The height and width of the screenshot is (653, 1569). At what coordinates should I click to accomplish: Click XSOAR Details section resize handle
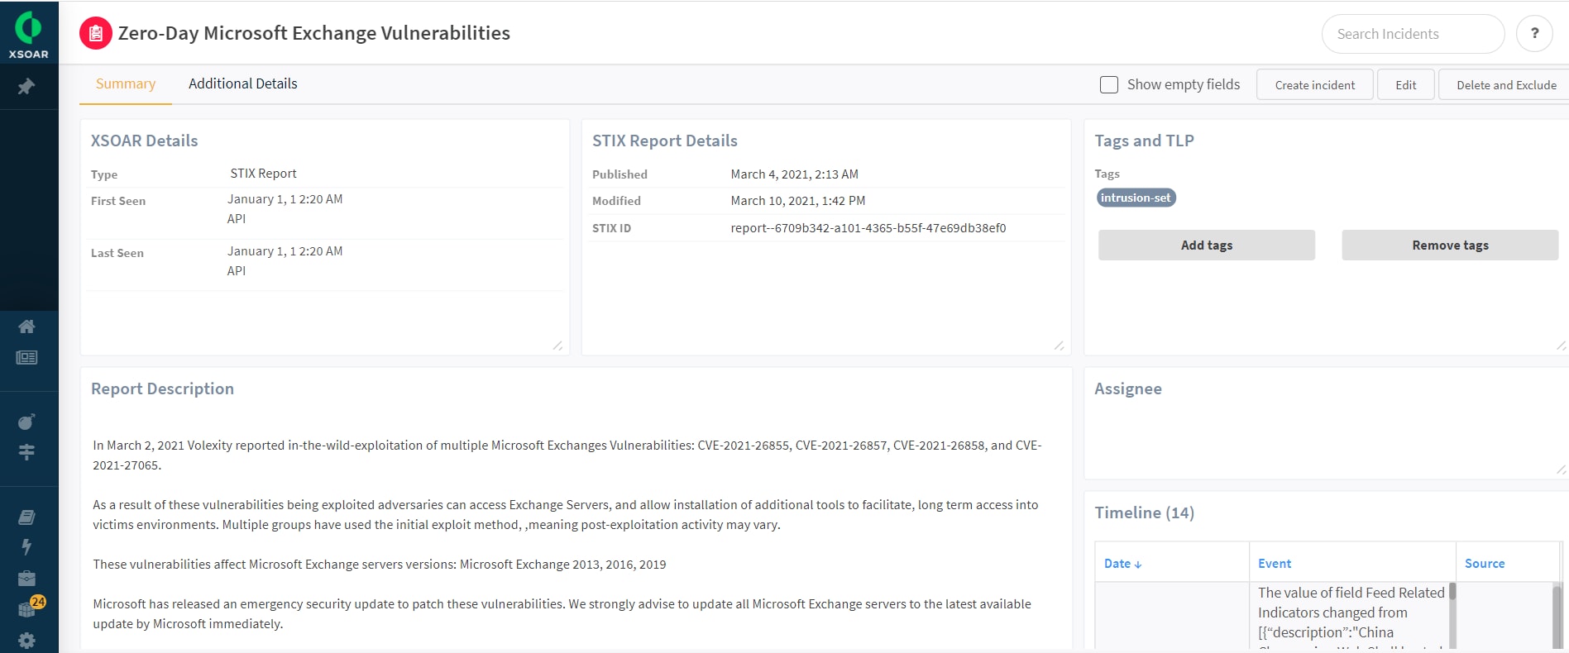point(557,346)
